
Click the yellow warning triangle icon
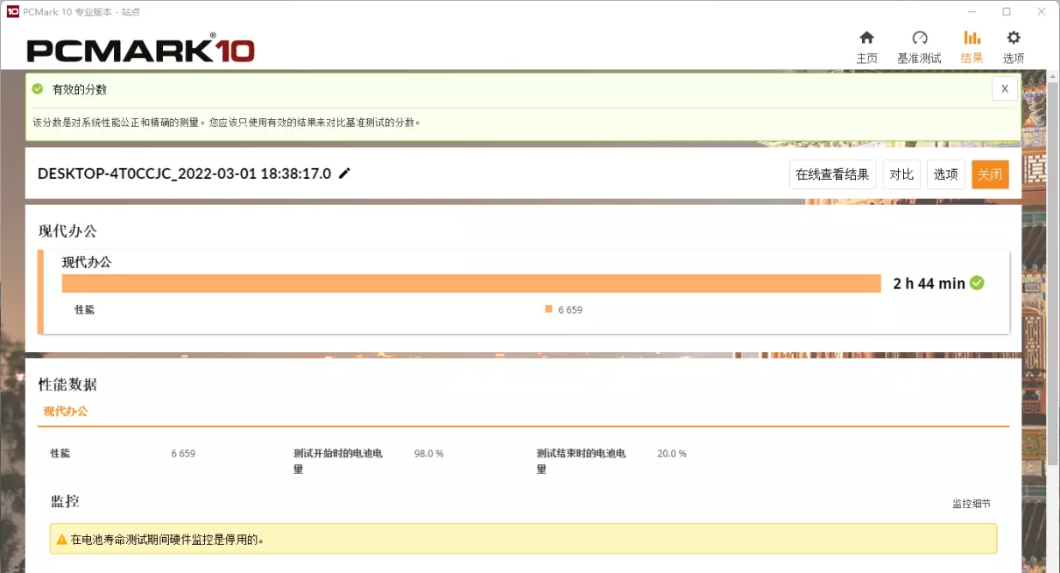tap(61, 540)
